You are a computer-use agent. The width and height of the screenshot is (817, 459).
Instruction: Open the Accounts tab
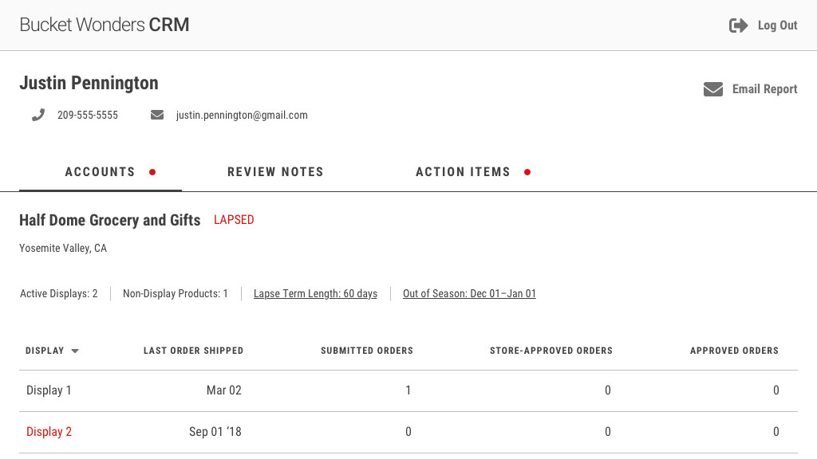tap(100, 172)
